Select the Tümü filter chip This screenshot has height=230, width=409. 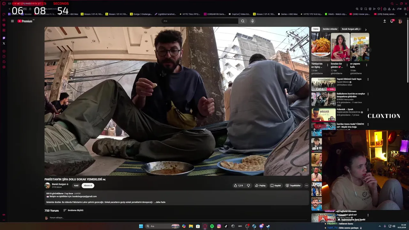[316, 29]
